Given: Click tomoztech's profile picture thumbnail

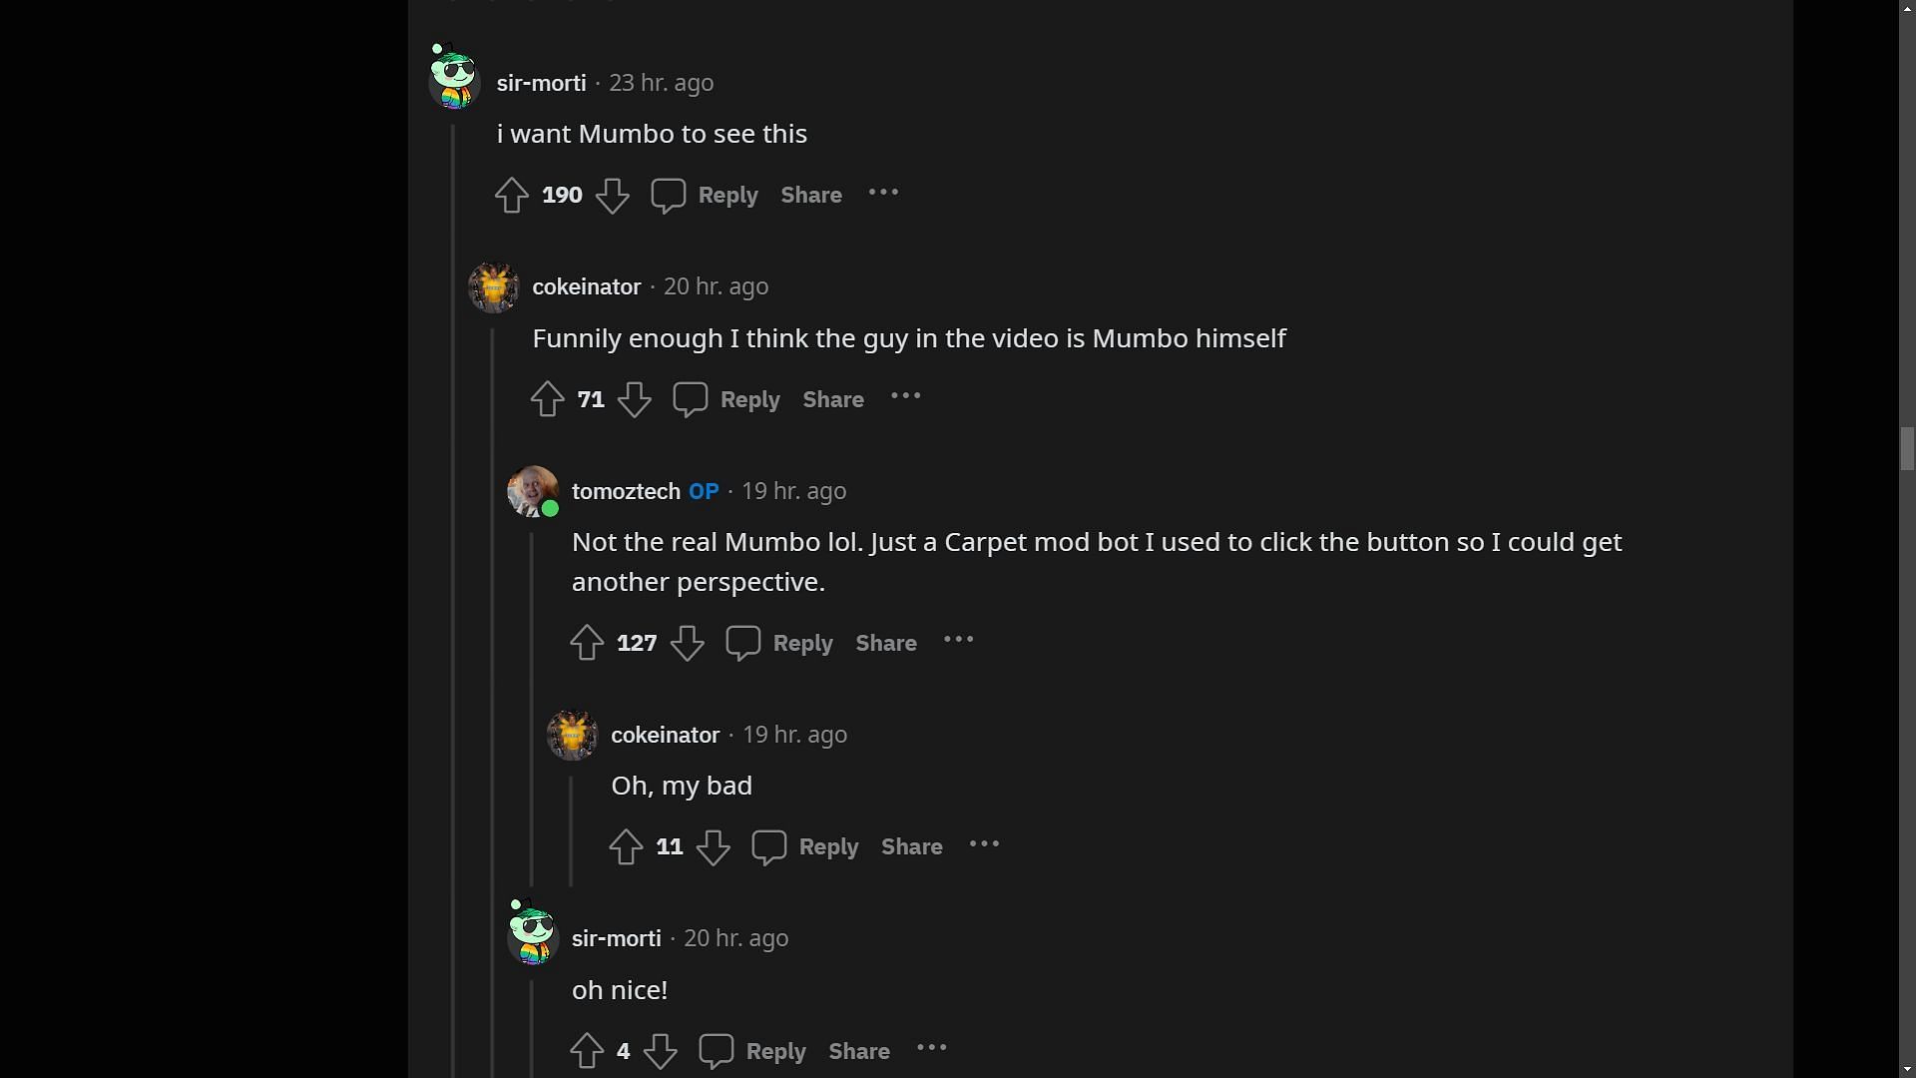Looking at the screenshot, I should [533, 490].
